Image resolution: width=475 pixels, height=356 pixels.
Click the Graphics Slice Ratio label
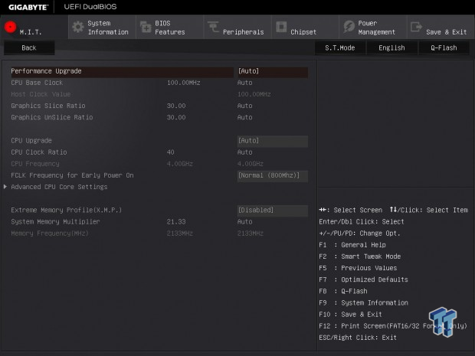(x=48, y=106)
